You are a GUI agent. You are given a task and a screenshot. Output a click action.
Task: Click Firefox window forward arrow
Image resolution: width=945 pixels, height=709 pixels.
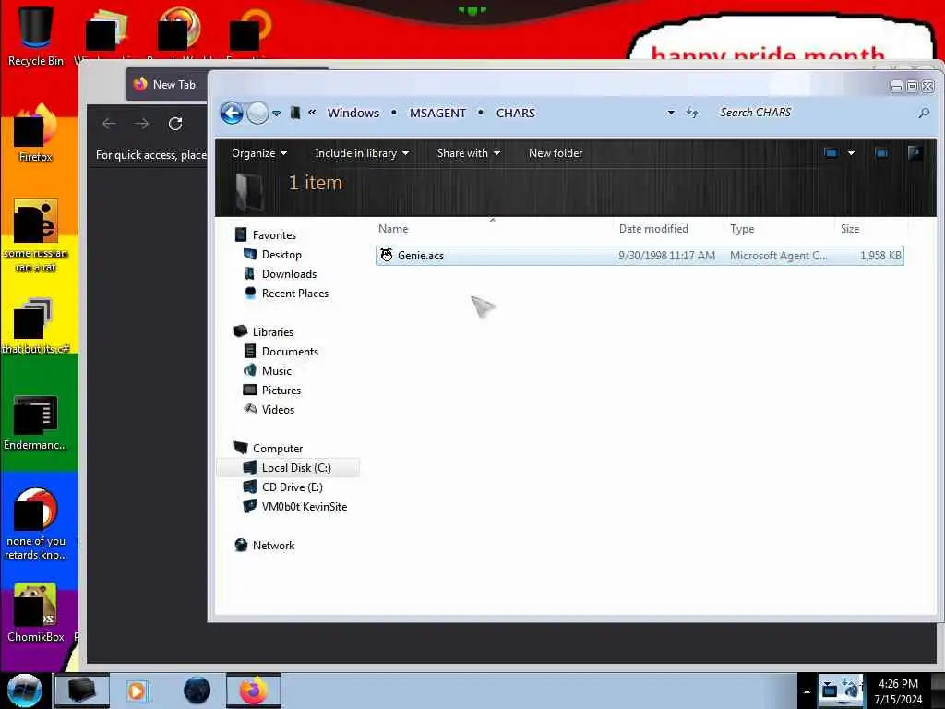(141, 124)
